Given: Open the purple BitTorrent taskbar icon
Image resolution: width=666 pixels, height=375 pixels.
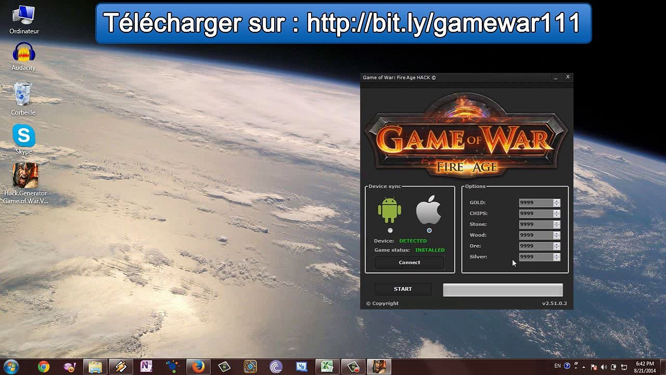Looking at the screenshot, I should [276, 367].
